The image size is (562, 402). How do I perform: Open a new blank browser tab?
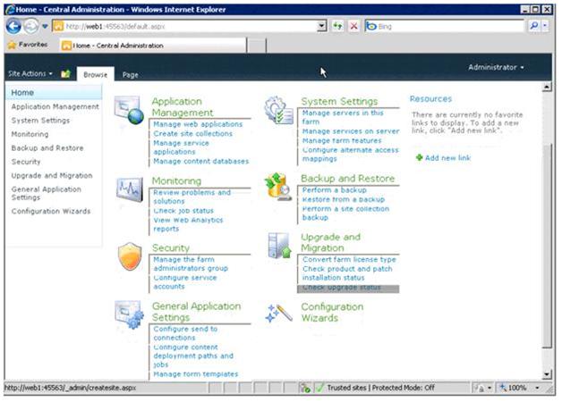[x=257, y=46]
